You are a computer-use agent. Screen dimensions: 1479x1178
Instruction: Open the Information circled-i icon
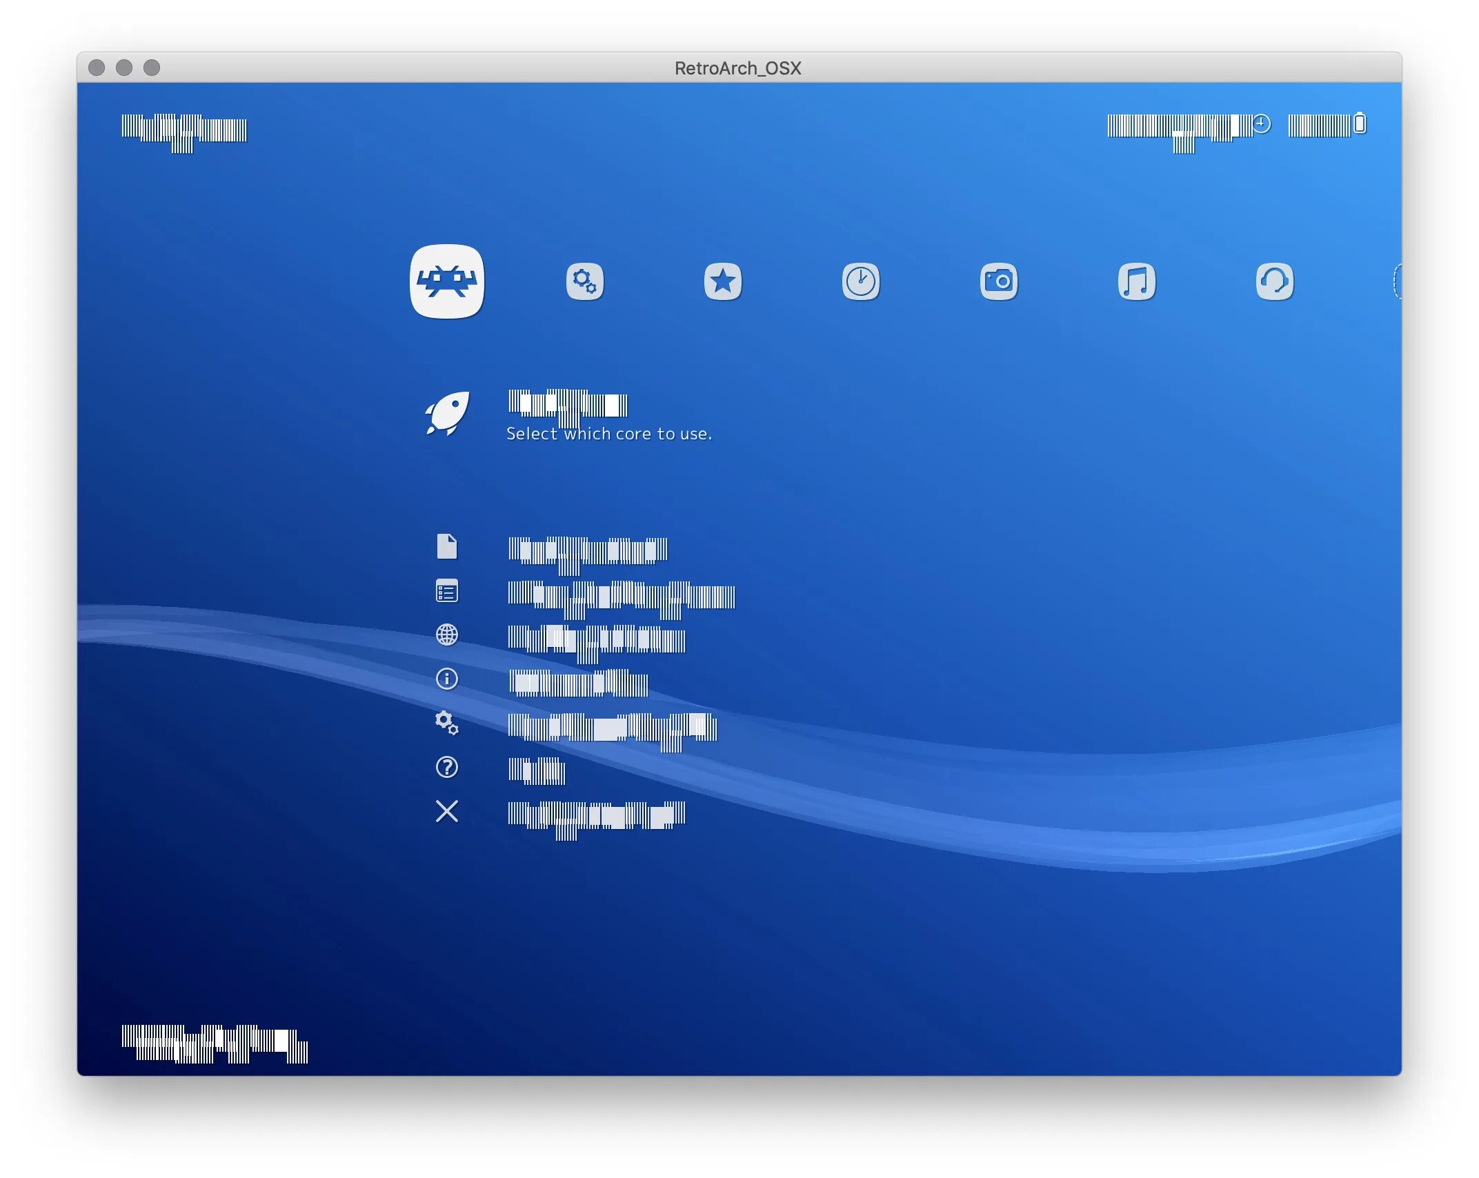[447, 679]
